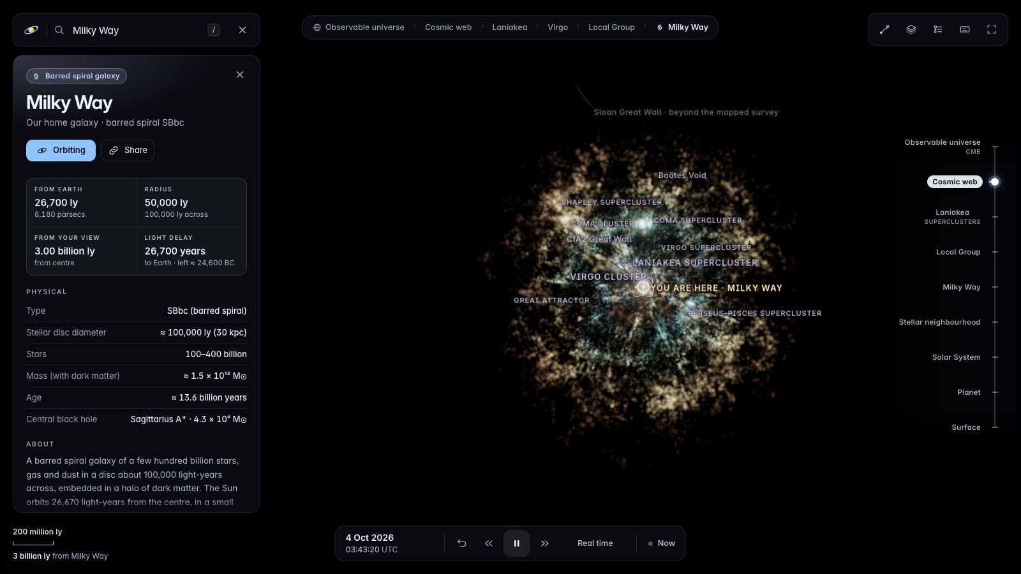Close the Milky Way info panel

coord(240,75)
